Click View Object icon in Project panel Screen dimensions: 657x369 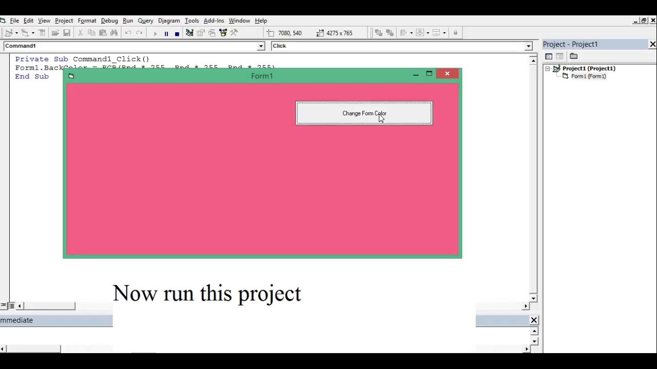point(559,56)
